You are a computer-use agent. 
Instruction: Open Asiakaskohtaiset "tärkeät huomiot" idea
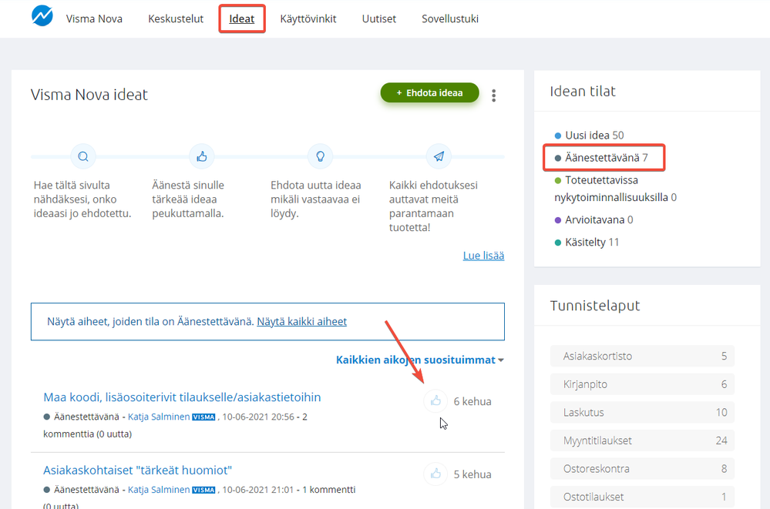(x=137, y=470)
